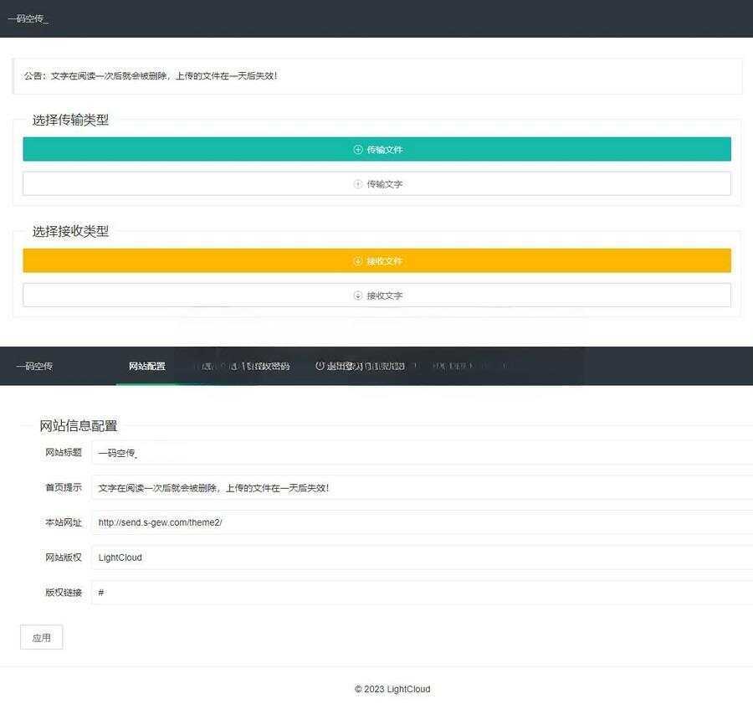Viewport: 753px width, 704px height.
Task: Click the 本站网址 website URL field
Action: pos(335,522)
